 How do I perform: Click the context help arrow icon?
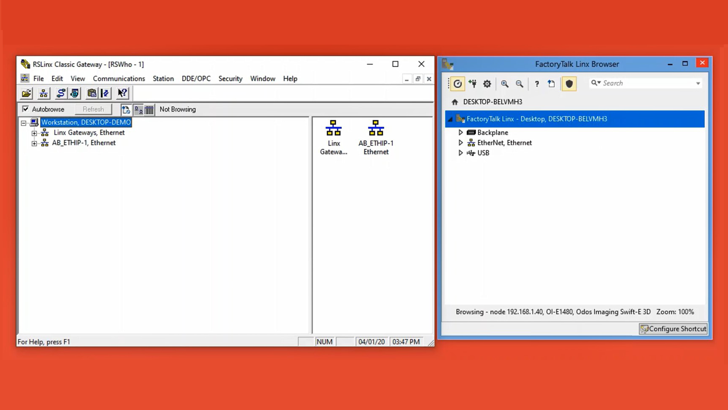point(123,93)
